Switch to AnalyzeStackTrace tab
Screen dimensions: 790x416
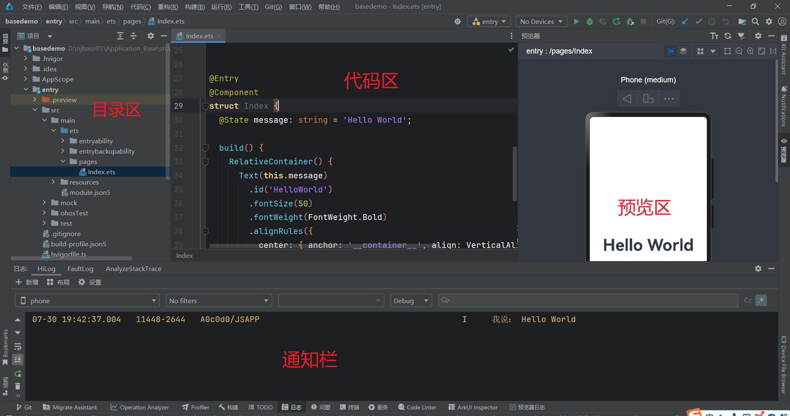point(133,269)
